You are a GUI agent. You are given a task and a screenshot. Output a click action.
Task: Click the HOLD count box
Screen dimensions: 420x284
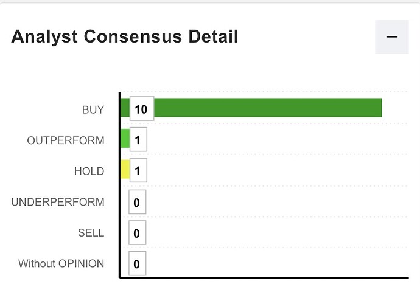[138, 171]
